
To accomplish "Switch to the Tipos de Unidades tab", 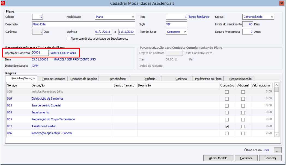I will pos(54,79).
